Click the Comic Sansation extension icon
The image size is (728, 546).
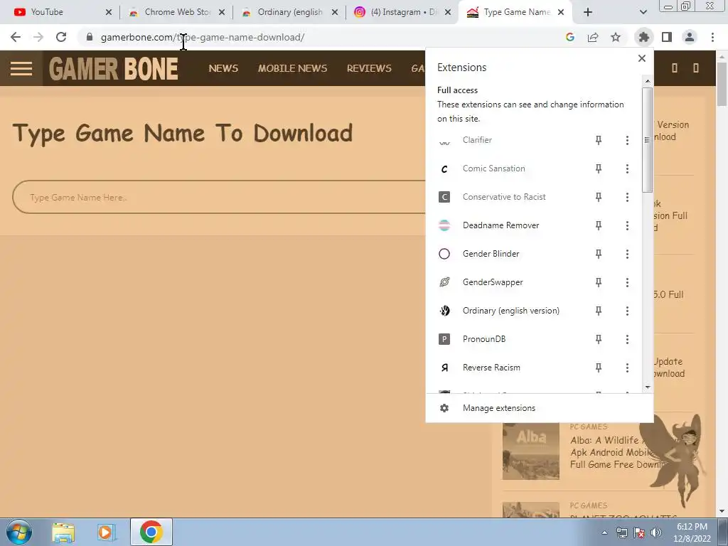point(444,169)
